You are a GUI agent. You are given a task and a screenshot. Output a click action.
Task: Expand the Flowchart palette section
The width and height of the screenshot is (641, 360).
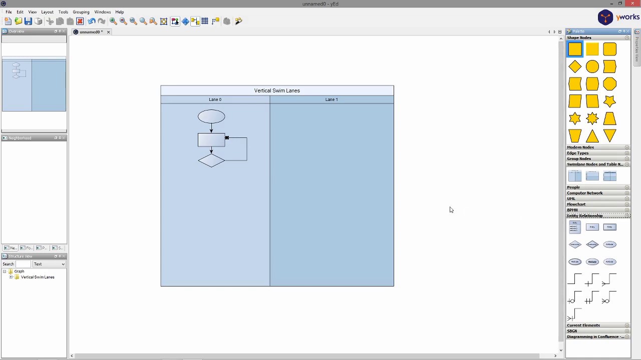pyautogui.click(x=627, y=204)
